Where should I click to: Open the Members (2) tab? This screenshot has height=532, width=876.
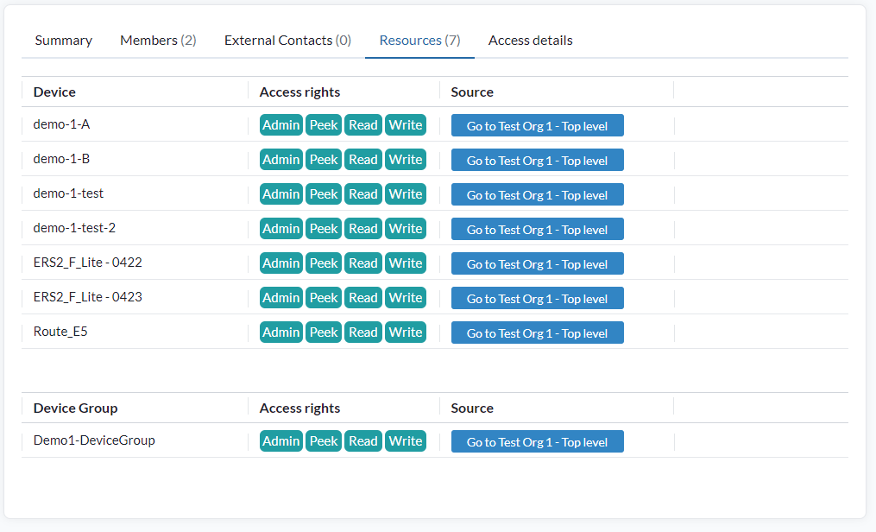click(158, 41)
